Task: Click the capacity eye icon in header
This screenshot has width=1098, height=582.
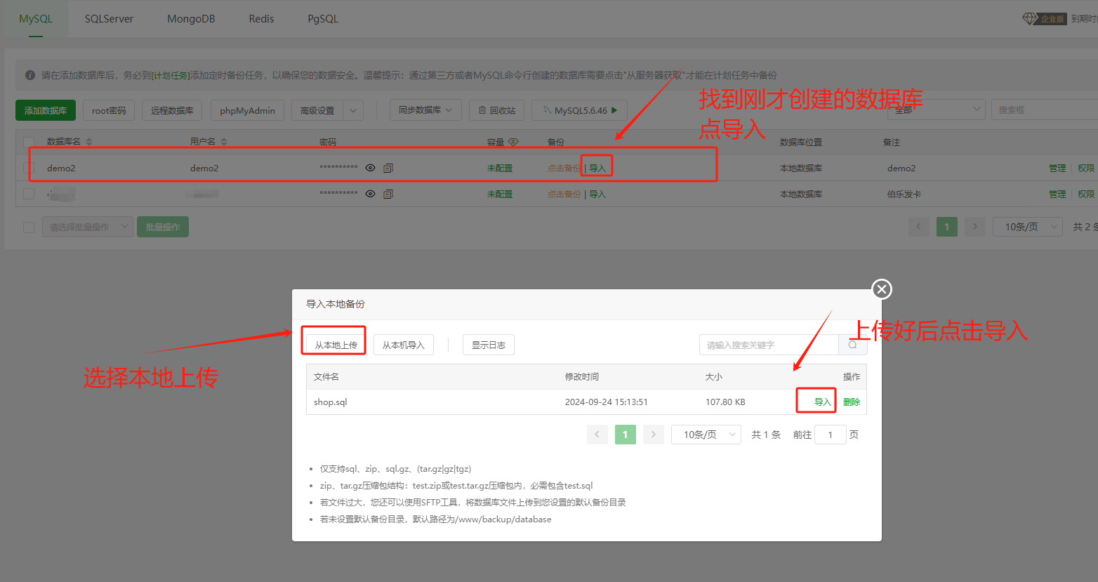Action: pos(513,142)
